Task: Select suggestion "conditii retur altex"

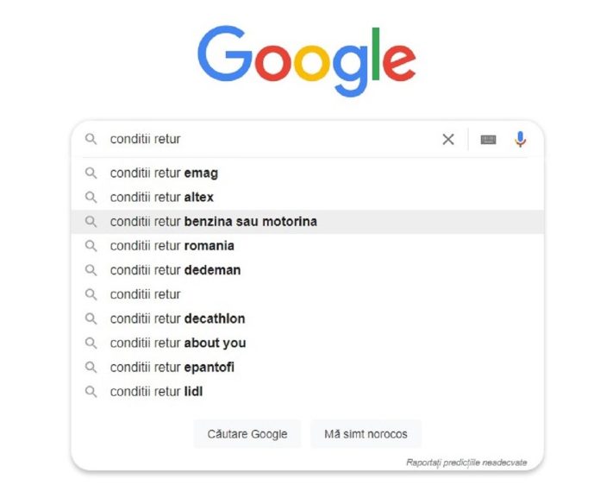Action: [162, 198]
